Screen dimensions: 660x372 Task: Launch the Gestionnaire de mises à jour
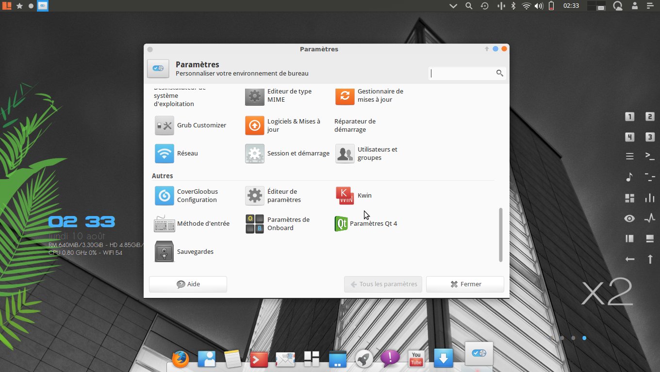coord(345,96)
